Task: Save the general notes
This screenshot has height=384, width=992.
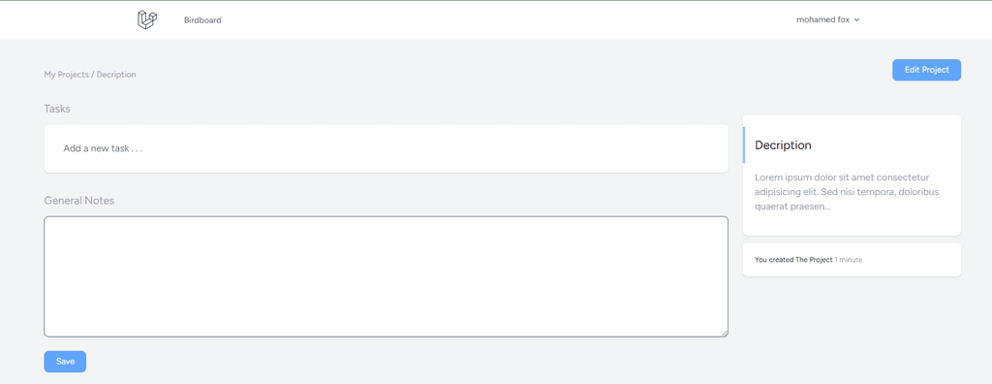Action: pos(65,361)
